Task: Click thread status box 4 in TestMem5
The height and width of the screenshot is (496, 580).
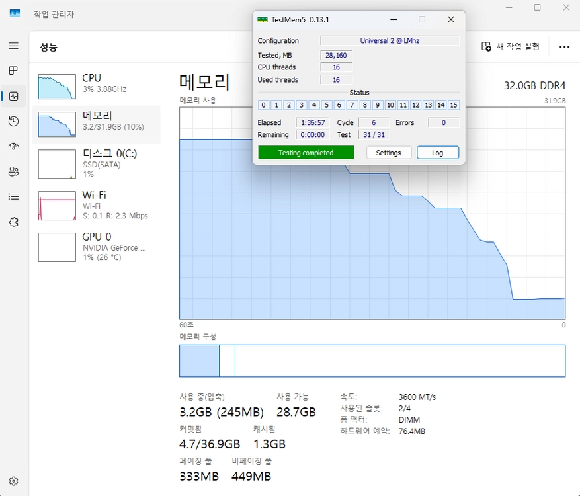Action: coord(314,105)
